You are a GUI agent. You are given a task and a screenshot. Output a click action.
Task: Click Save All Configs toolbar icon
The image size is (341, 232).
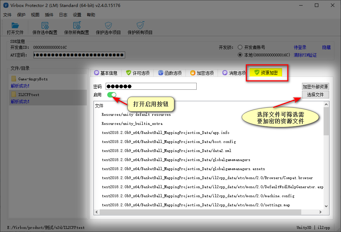[77, 25]
